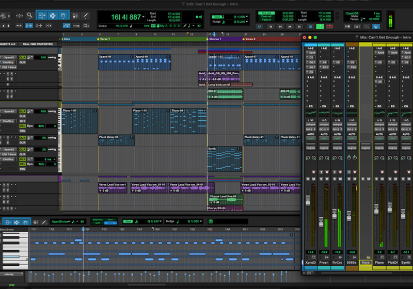
Task: Select the Trim tool in toolbar
Action: pos(42,16)
